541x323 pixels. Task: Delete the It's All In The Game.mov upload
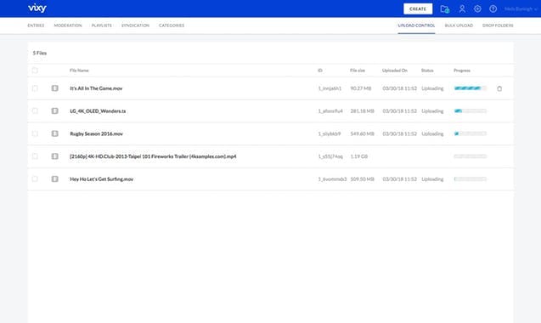point(499,88)
